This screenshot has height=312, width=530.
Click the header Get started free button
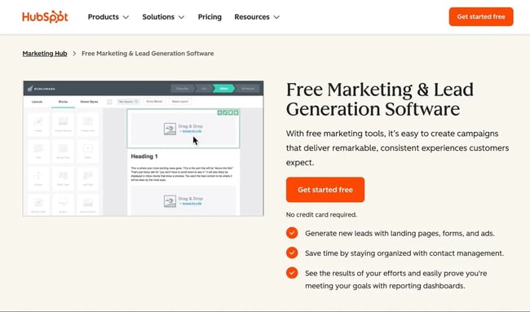[481, 17]
